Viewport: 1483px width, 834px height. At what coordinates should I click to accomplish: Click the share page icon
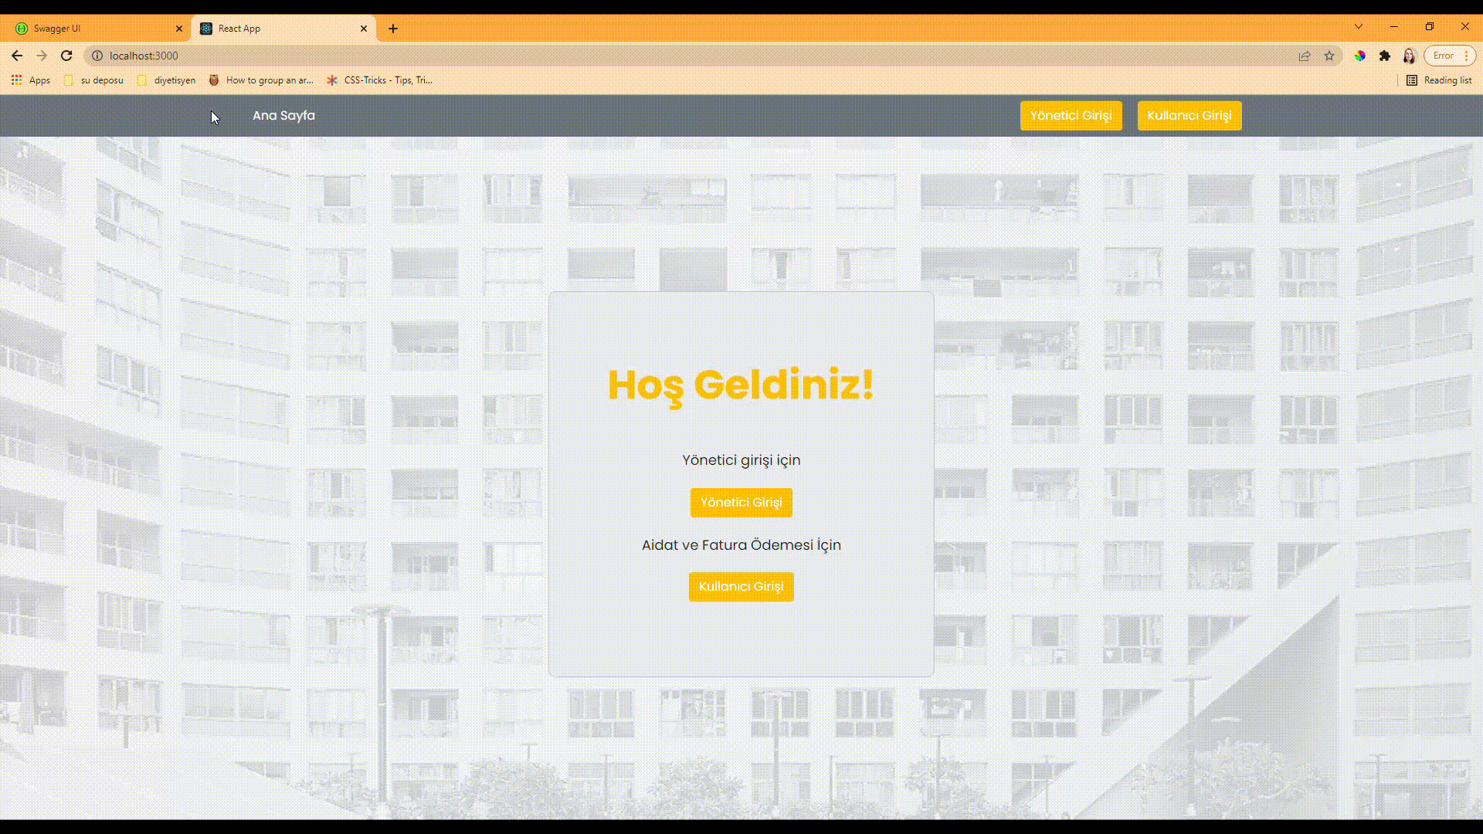1305,56
